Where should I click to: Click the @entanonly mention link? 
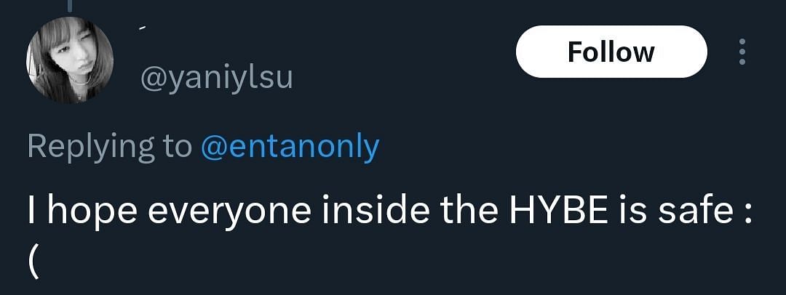point(290,146)
